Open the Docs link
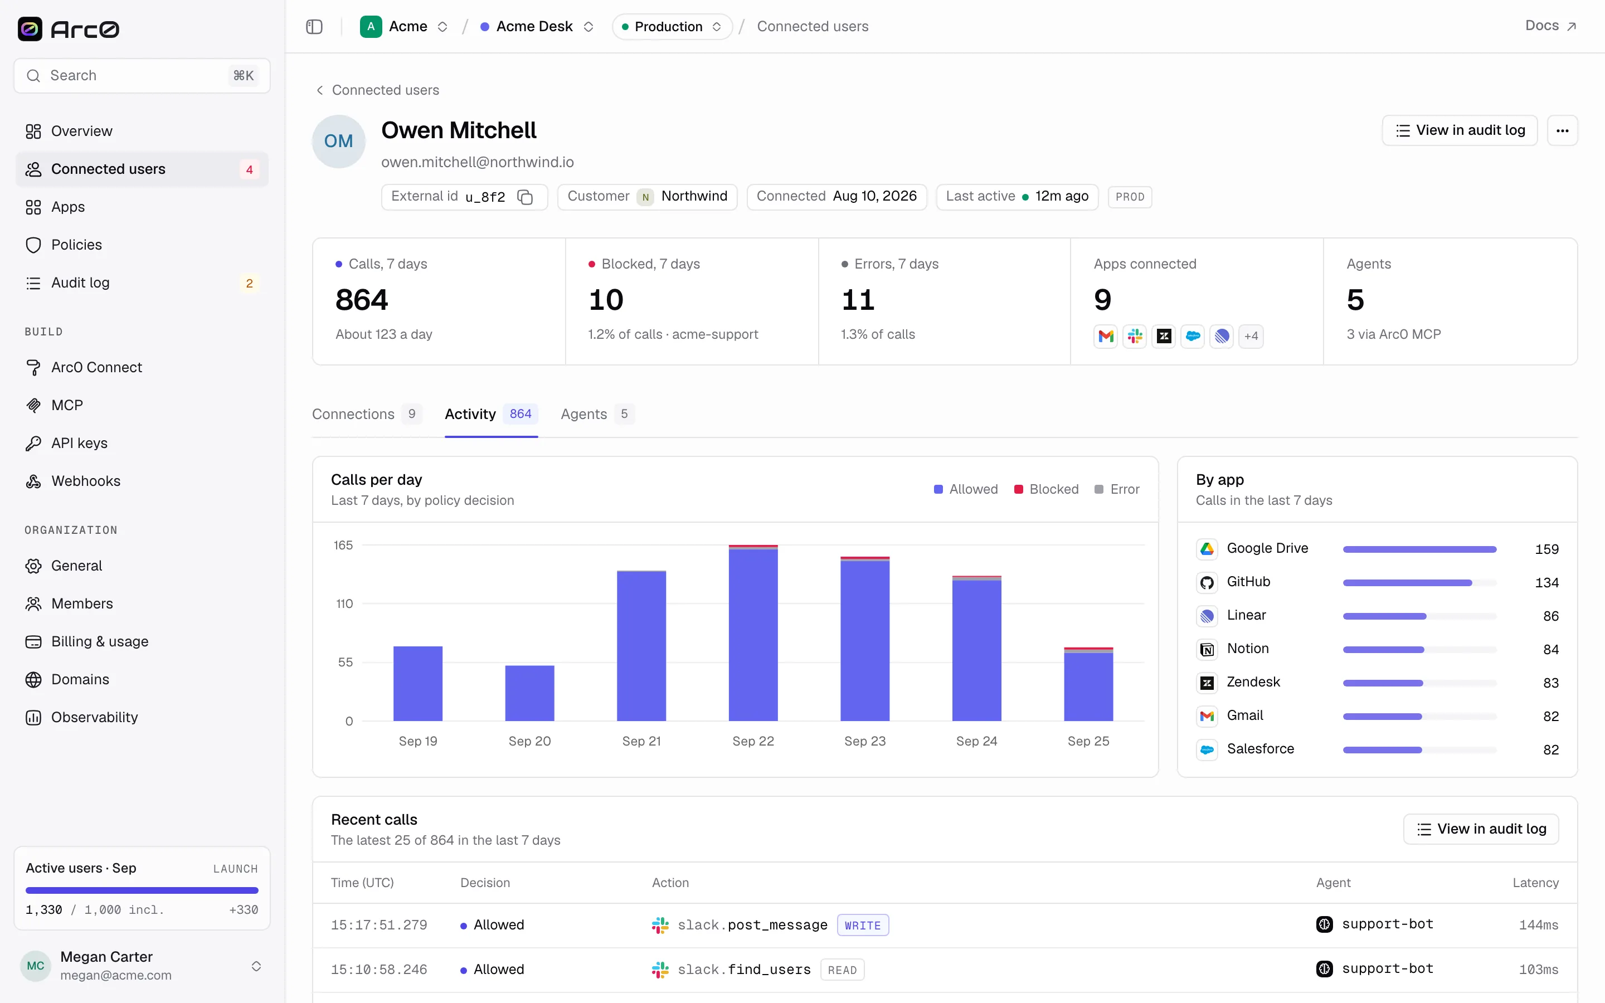Viewport: 1605px width, 1003px height. (1550, 26)
